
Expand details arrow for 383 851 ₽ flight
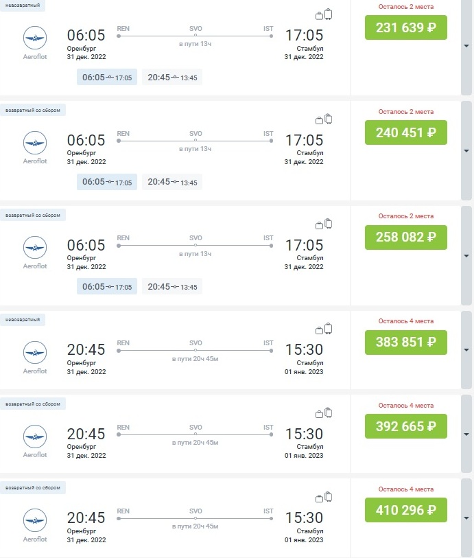[466, 350]
